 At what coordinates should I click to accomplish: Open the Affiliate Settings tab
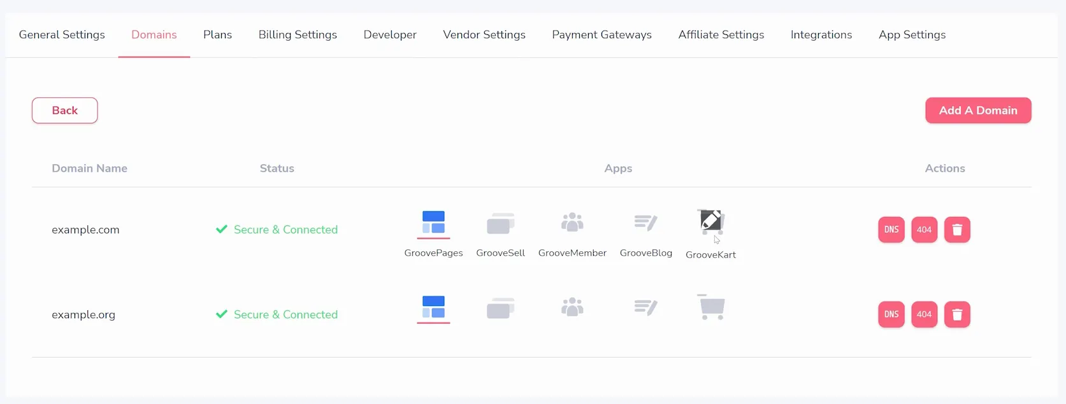(x=721, y=34)
